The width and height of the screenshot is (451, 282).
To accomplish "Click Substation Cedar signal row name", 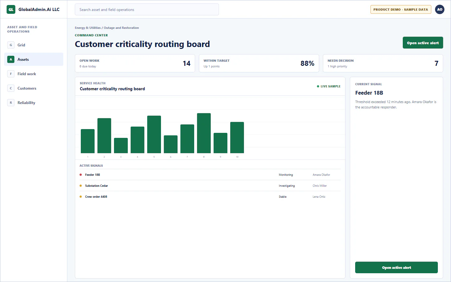I will coord(96,186).
